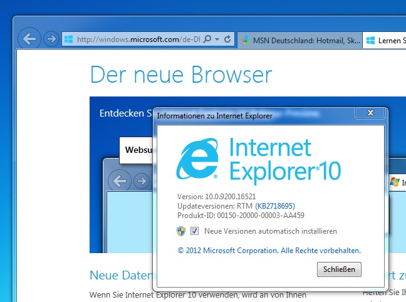Click the back arrow inside the preview image
Screen dimensions: 406x302
(119, 181)
